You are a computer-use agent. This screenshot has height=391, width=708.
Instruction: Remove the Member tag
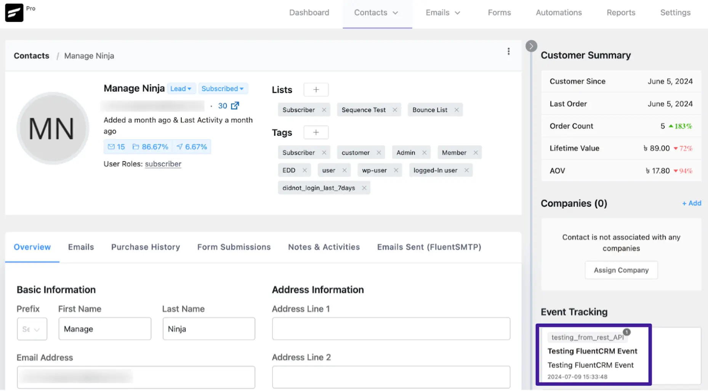(x=476, y=153)
